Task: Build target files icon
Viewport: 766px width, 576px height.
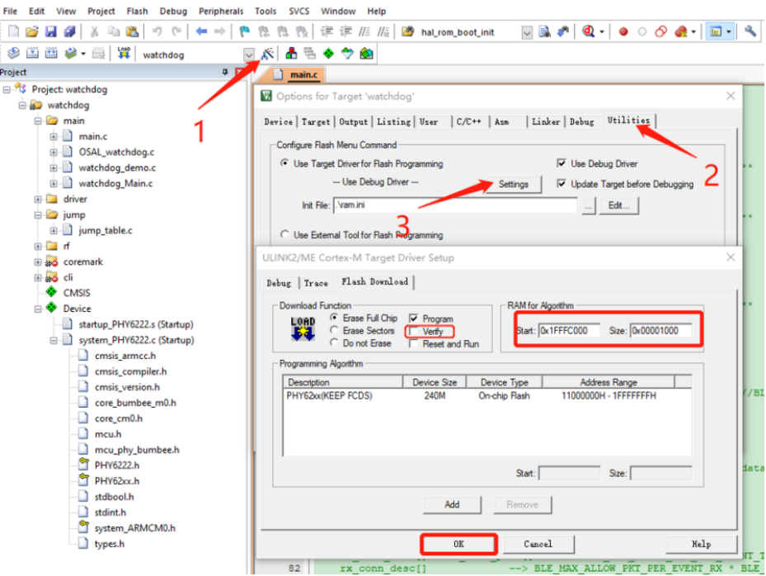Action: click(x=32, y=54)
